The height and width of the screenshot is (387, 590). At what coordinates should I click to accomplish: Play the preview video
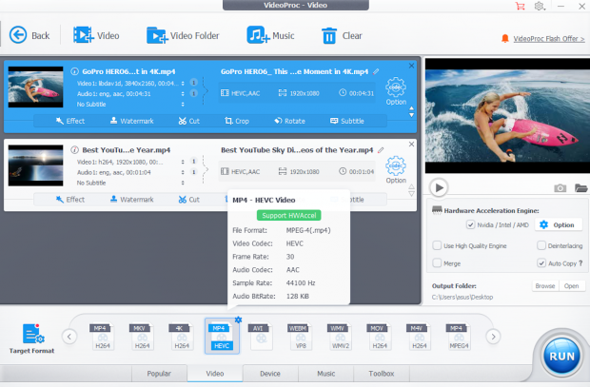pyautogui.click(x=439, y=187)
